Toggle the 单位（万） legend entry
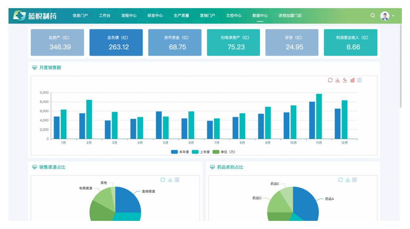410x229 pixels. [224, 152]
